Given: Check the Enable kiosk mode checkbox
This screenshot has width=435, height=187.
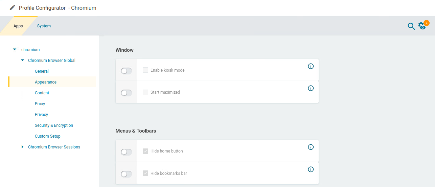Looking at the screenshot, I should click(x=145, y=70).
